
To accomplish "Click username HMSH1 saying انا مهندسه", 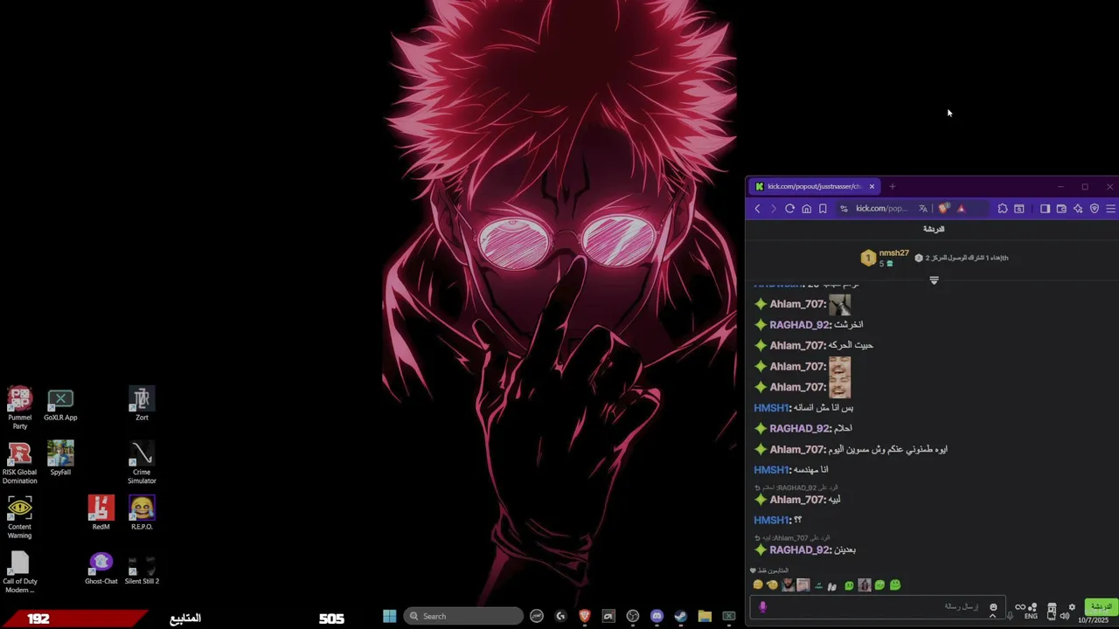I will (772, 470).
